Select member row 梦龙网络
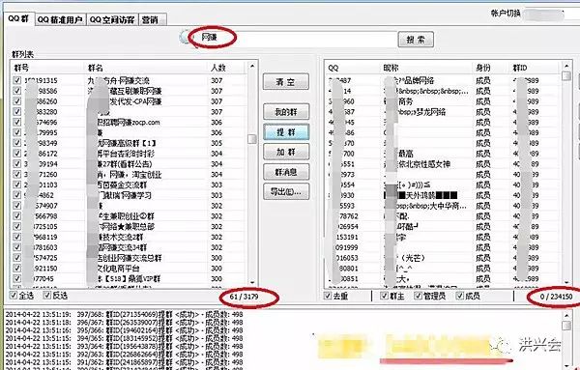580x370 pixels. pos(443,112)
